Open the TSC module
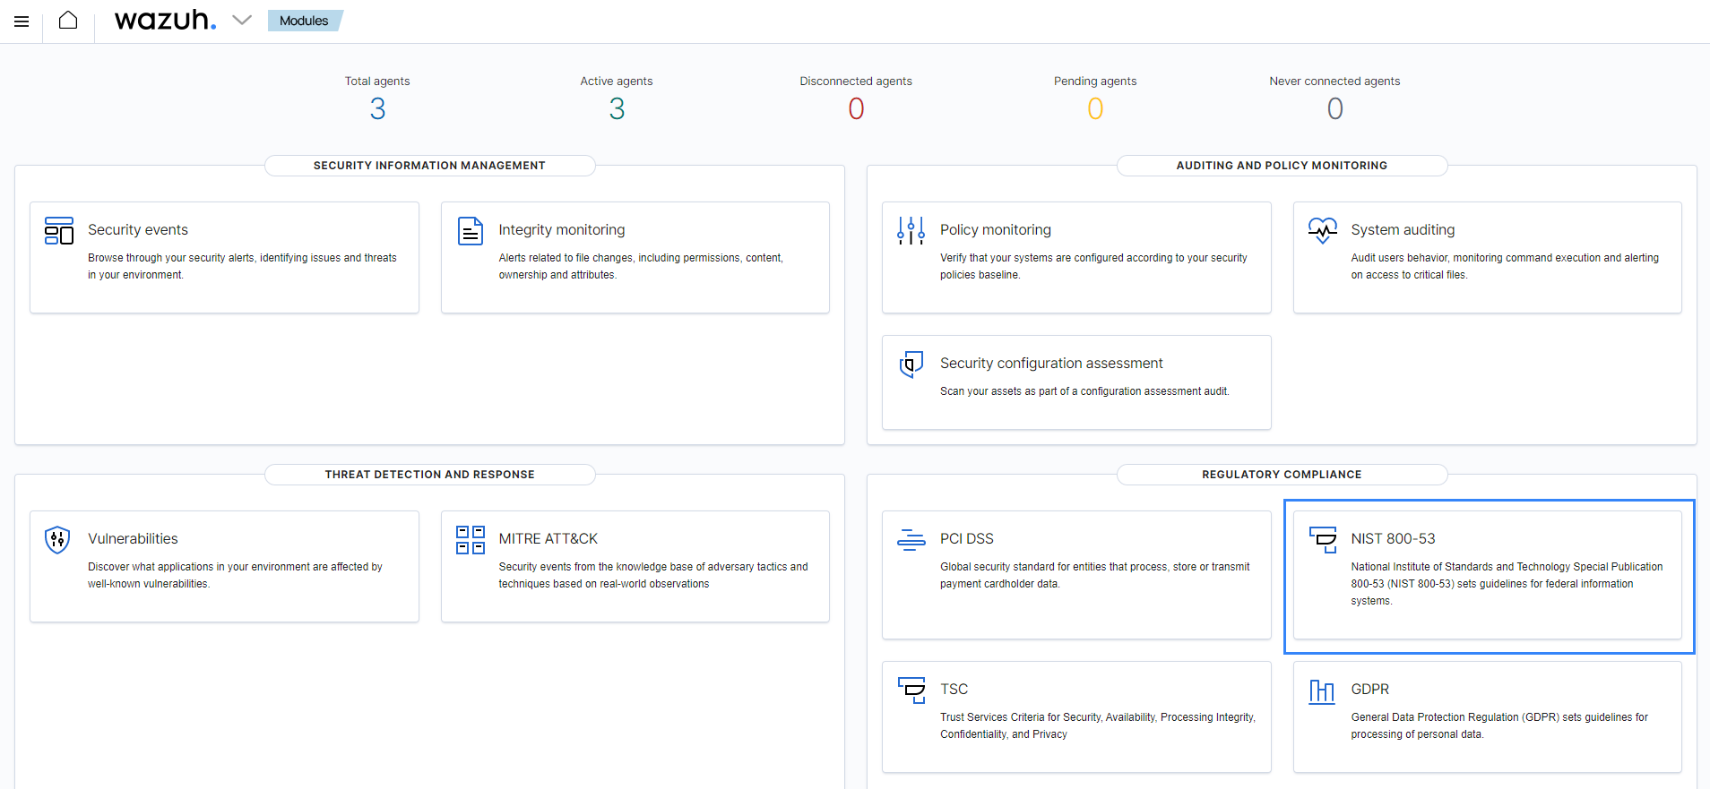 [1076, 717]
